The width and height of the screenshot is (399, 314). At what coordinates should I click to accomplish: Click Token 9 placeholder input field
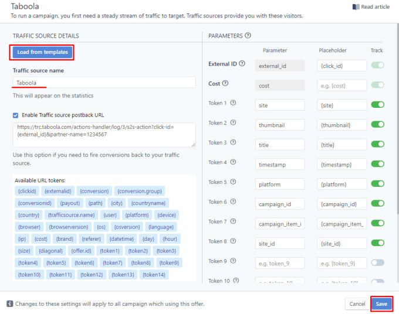coord(342,263)
